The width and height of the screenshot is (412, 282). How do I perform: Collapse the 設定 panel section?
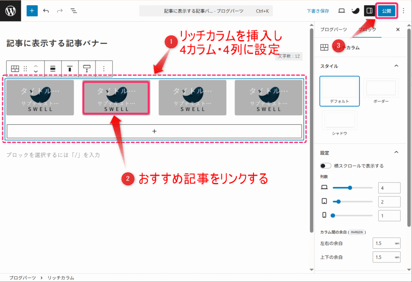click(x=396, y=152)
